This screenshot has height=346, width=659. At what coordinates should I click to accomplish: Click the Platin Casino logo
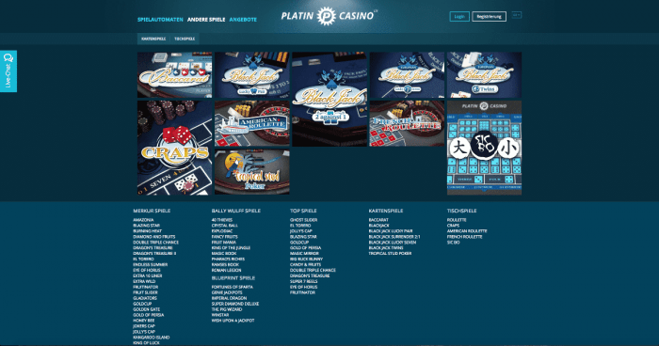(329, 16)
